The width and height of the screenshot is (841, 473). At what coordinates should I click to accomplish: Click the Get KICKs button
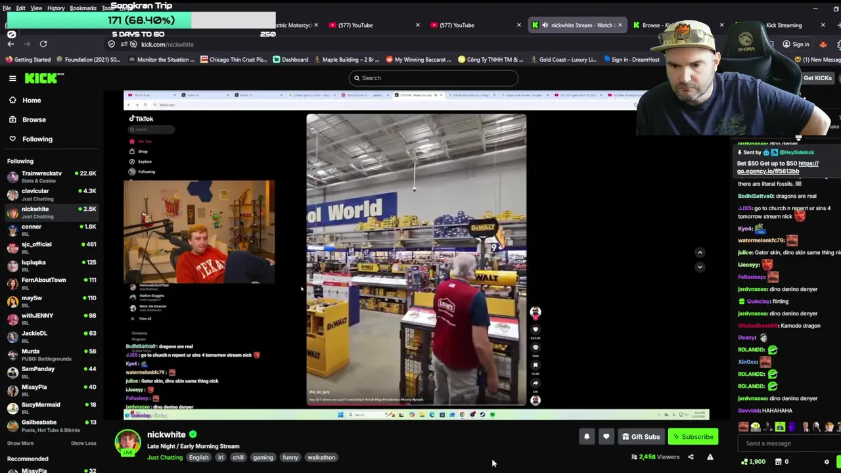(x=817, y=78)
